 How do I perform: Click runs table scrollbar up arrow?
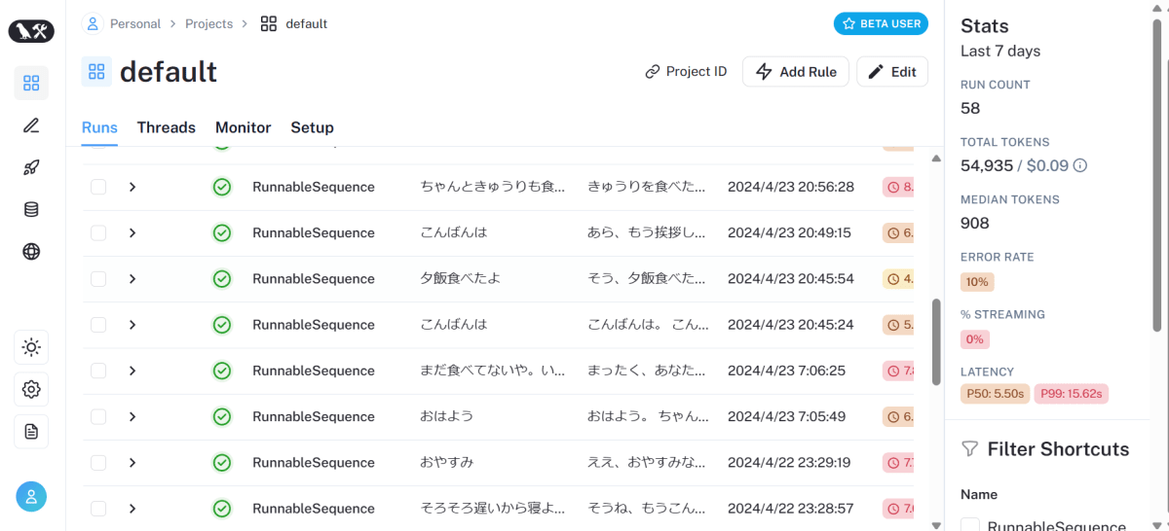pos(937,159)
